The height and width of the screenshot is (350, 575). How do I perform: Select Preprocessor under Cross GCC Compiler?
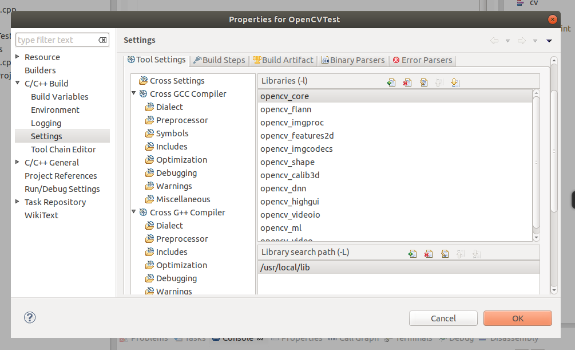[182, 120]
